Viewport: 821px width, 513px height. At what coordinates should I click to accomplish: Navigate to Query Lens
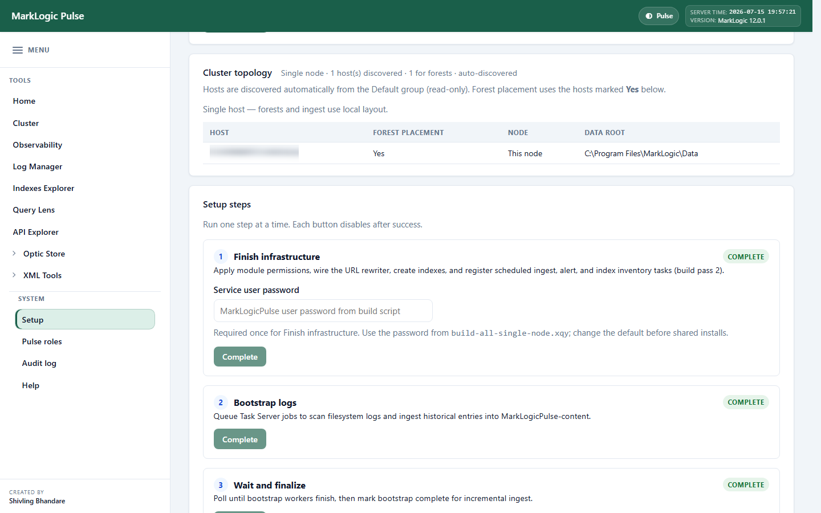pos(34,210)
